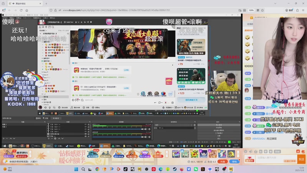Open the browser hamburger menu
The image size is (307, 173).
(303, 10)
